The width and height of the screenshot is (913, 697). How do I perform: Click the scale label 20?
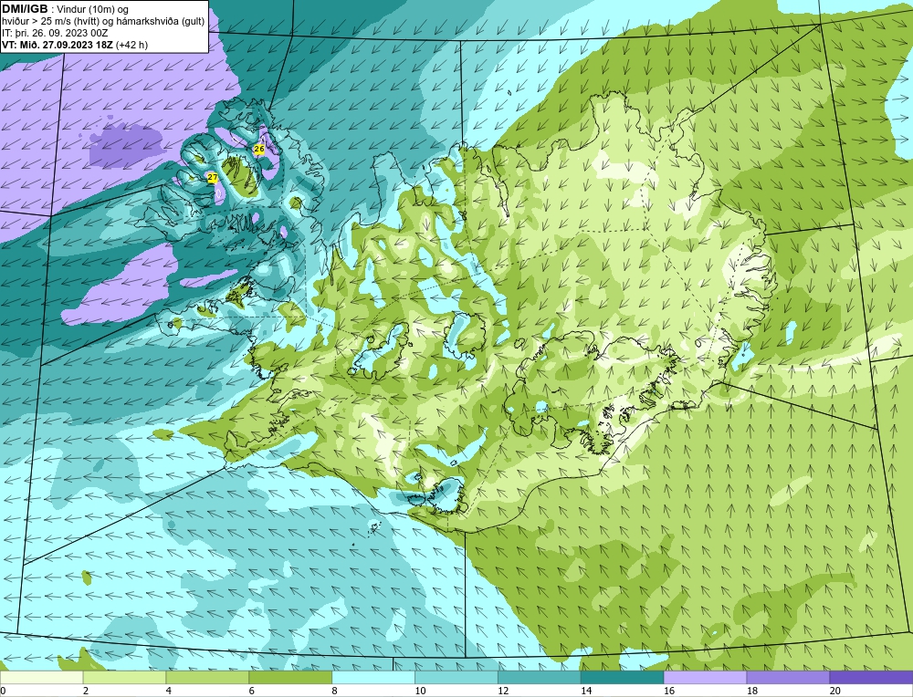[835, 691]
